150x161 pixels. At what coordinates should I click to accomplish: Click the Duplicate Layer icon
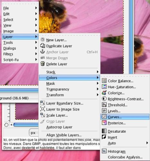(x=42, y=46)
